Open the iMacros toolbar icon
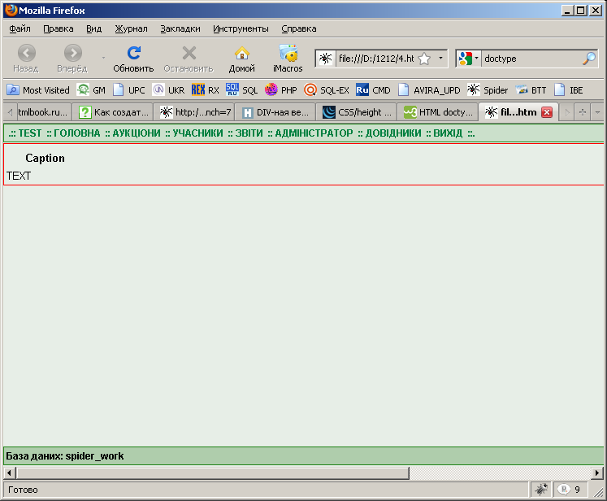 click(x=288, y=54)
